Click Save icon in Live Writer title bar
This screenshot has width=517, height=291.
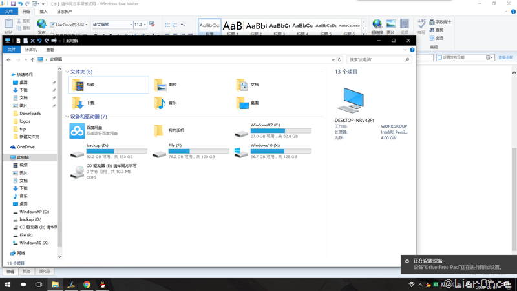point(13,4)
